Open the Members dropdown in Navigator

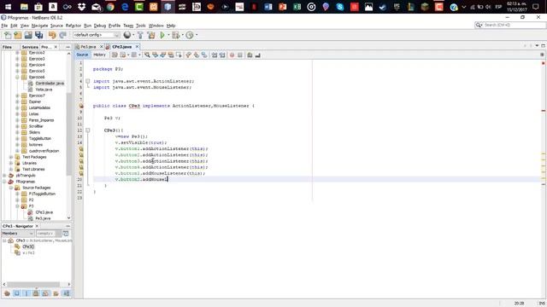pyautogui.click(x=18, y=233)
